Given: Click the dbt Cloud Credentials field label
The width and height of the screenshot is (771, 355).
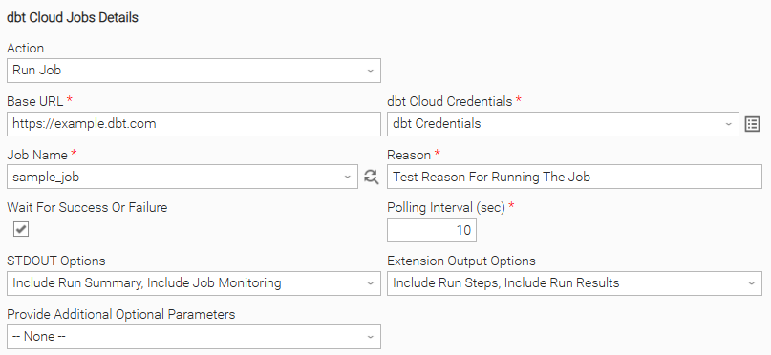Looking at the screenshot, I should click(450, 102).
